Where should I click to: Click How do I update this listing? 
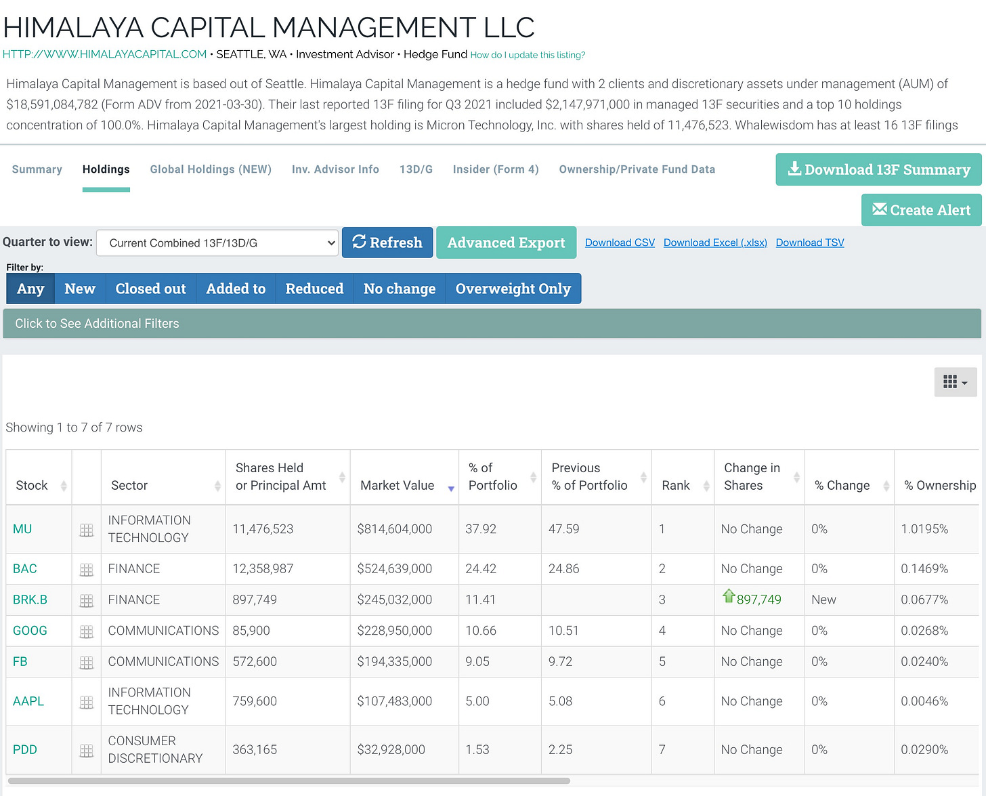[x=528, y=55]
